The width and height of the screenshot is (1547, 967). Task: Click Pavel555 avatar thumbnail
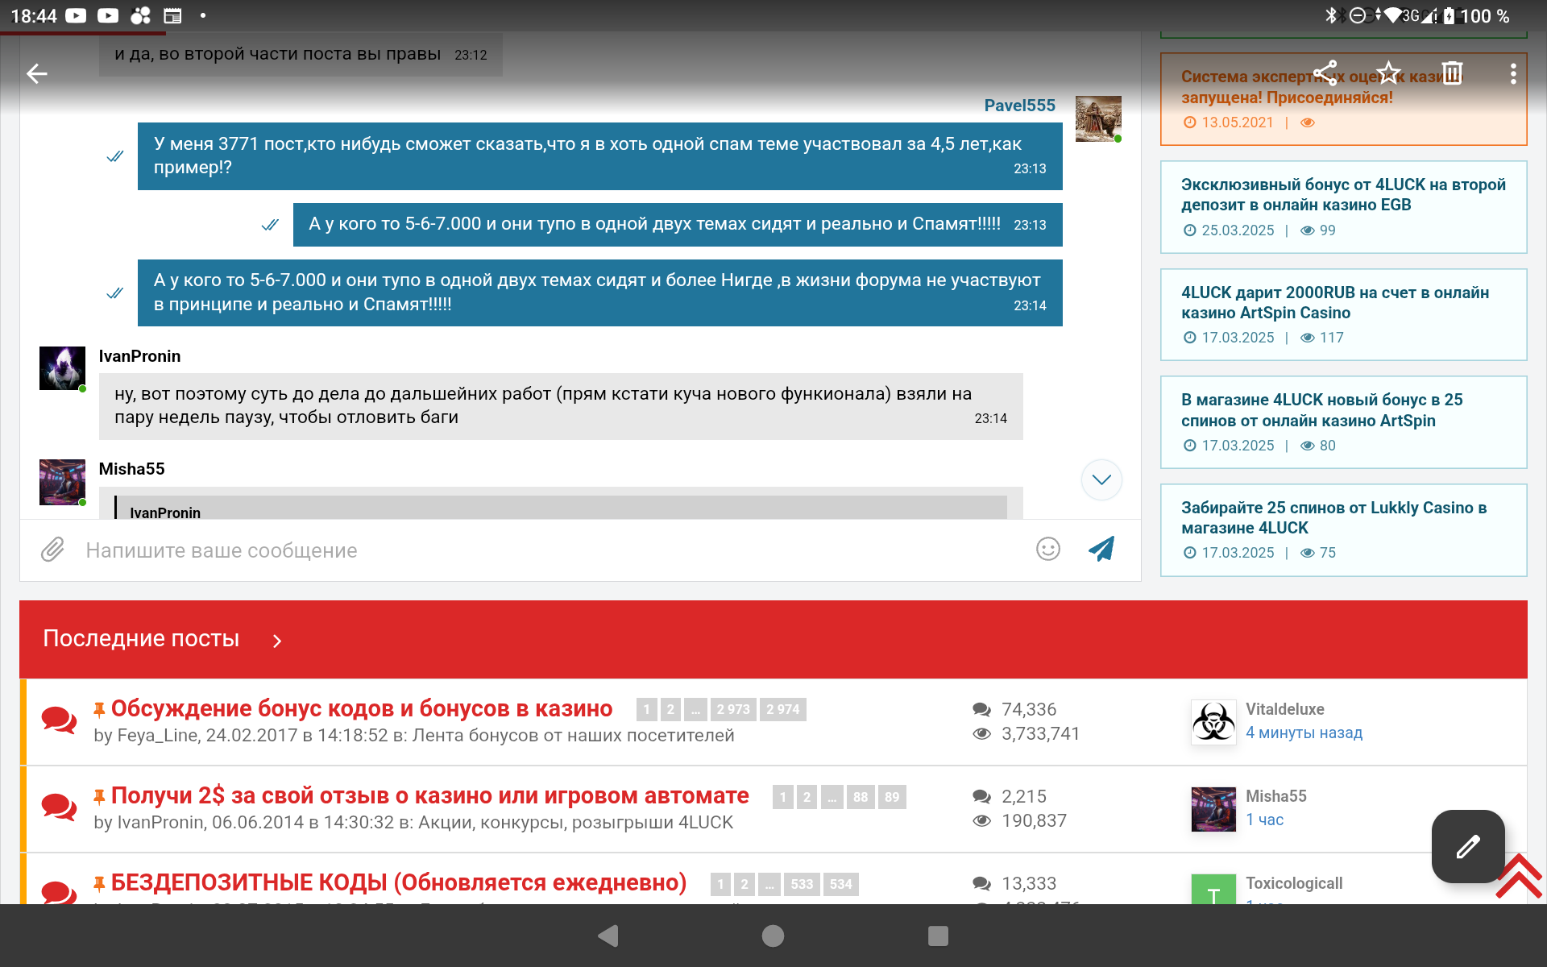pyautogui.click(x=1097, y=119)
